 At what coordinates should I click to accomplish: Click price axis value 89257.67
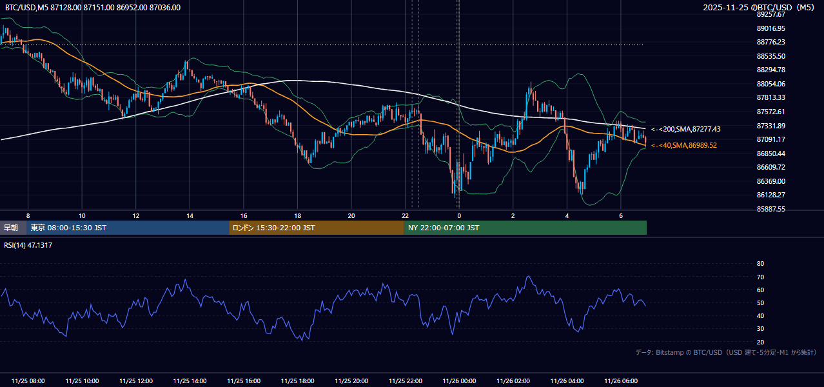(770, 14)
